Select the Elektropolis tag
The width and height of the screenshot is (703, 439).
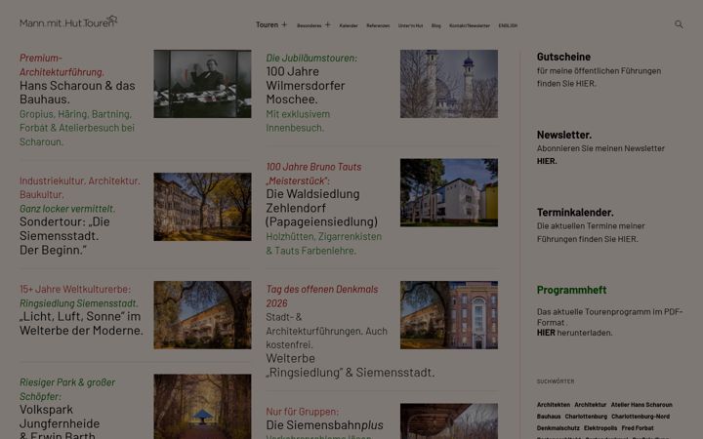(600, 428)
